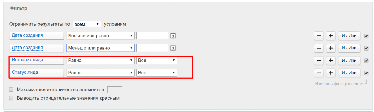The height and width of the screenshot is (112, 374).
Task: Open the 'Больше или равно' operator dropdown
Action: point(101,36)
